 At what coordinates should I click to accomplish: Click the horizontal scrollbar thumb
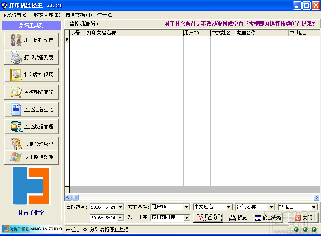pyautogui.click(x=75, y=198)
